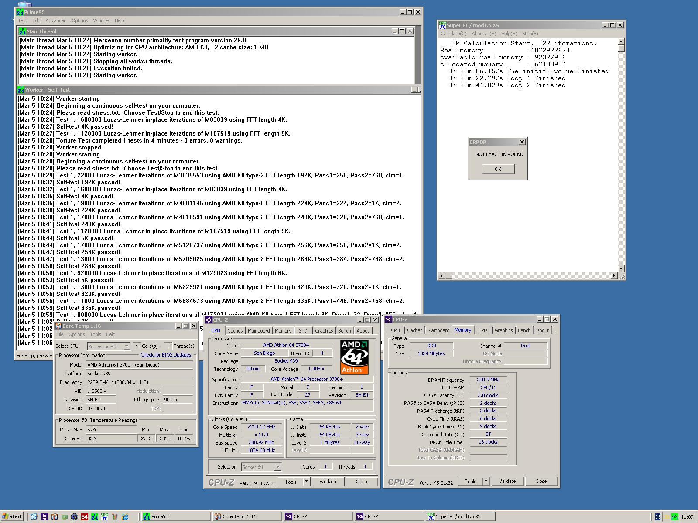Click Super PI vertical scrollbar down arrow
Screen dimensions: 698x523
(621, 269)
